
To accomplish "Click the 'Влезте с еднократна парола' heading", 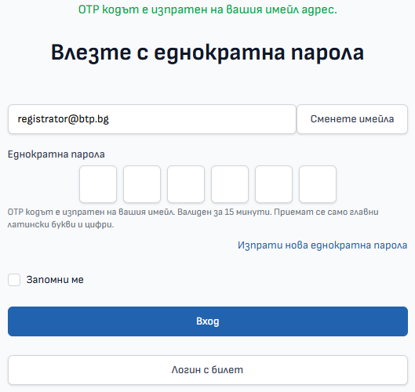I will 207,53.
